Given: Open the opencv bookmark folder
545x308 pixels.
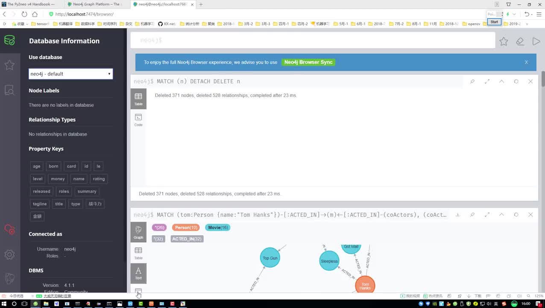Looking at the screenshot, I should pos(471,24).
